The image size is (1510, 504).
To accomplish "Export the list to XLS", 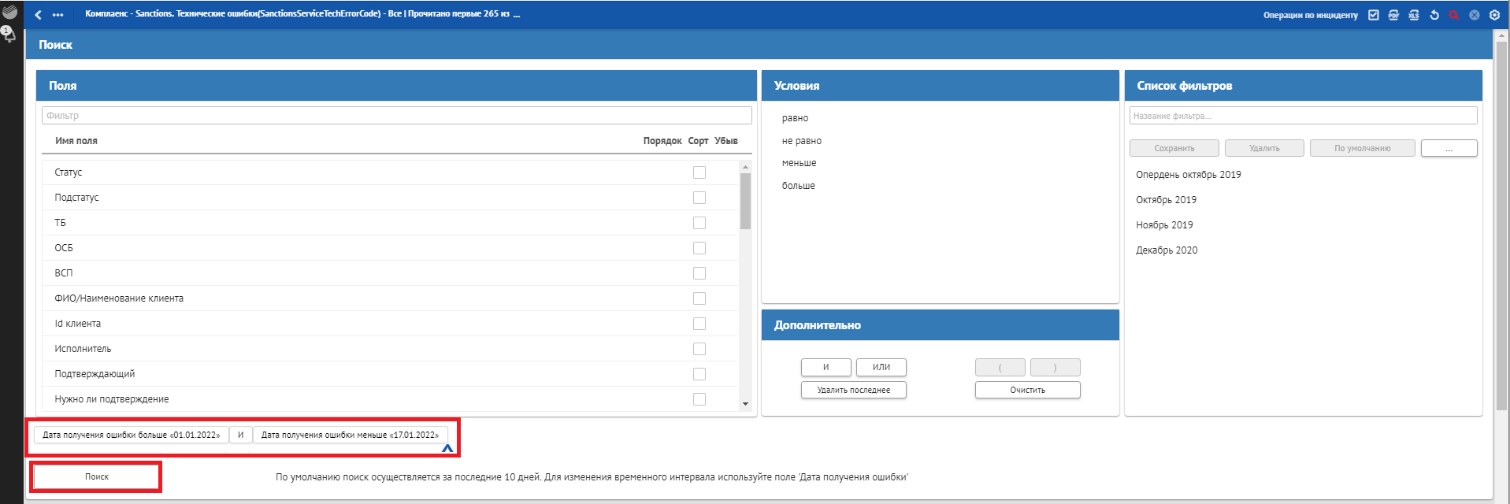I will tap(1414, 15).
